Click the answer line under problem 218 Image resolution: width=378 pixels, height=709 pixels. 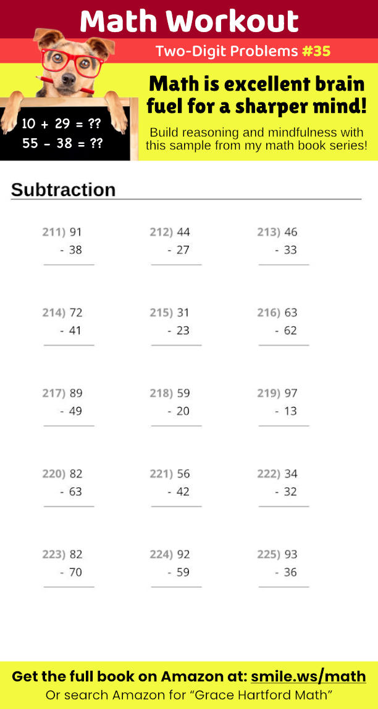[176, 426]
